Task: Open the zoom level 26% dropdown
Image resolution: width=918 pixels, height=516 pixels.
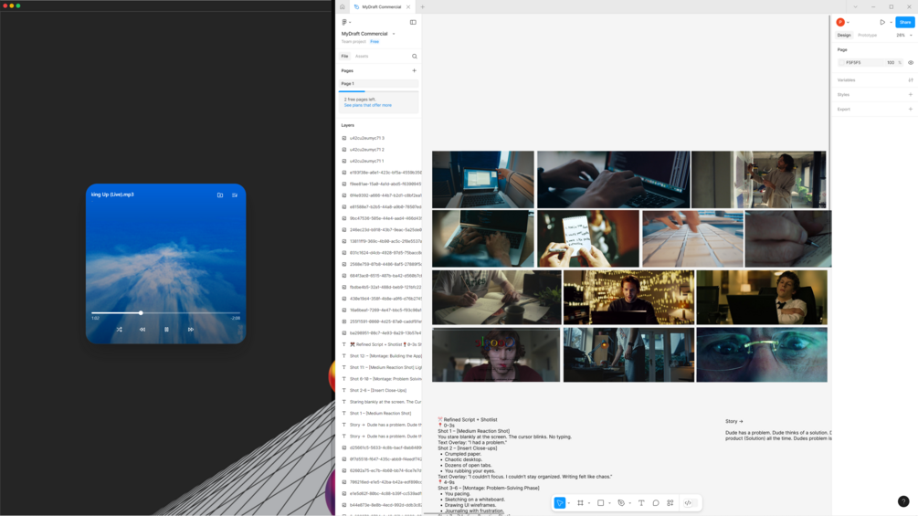Action: 904,35
